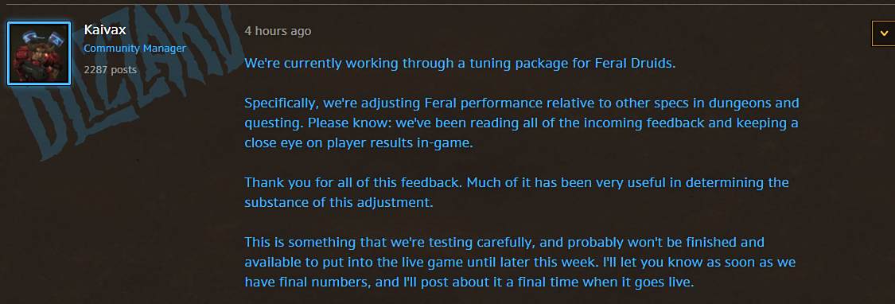Expand the post options chevron dropdown

pyautogui.click(x=884, y=33)
